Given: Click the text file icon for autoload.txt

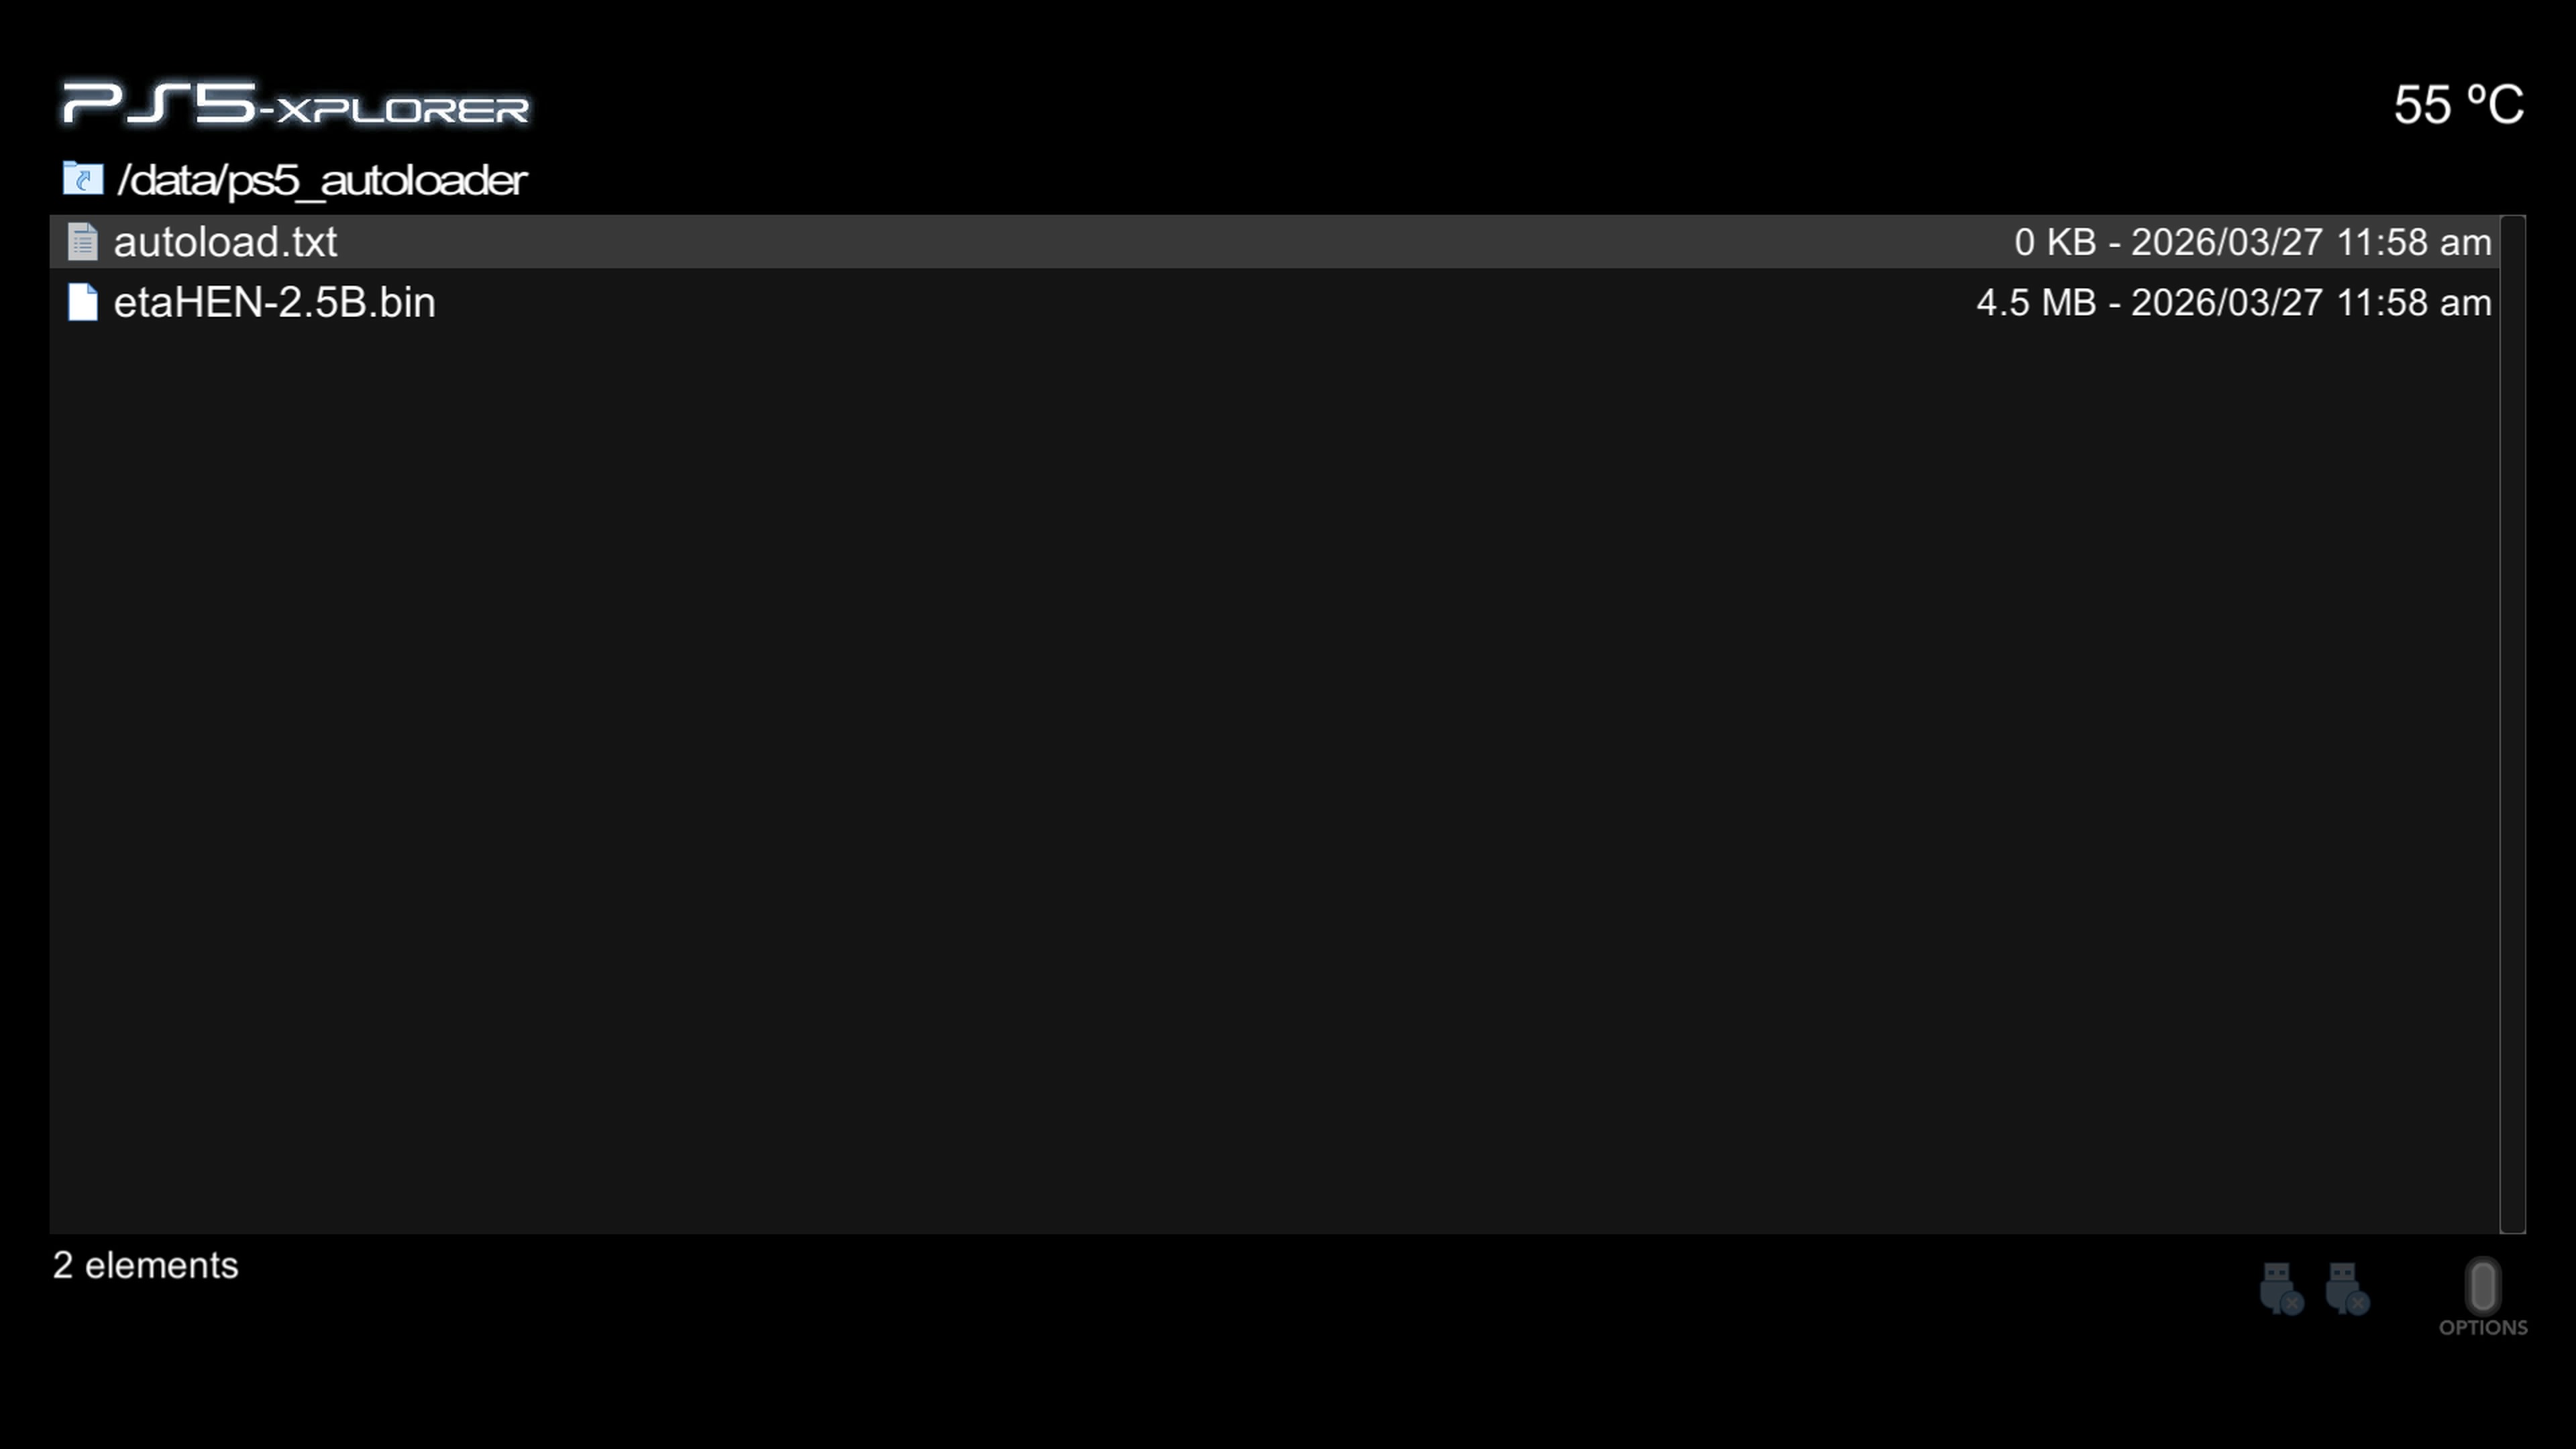Looking at the screenshot, I should [x=83, y=242].
